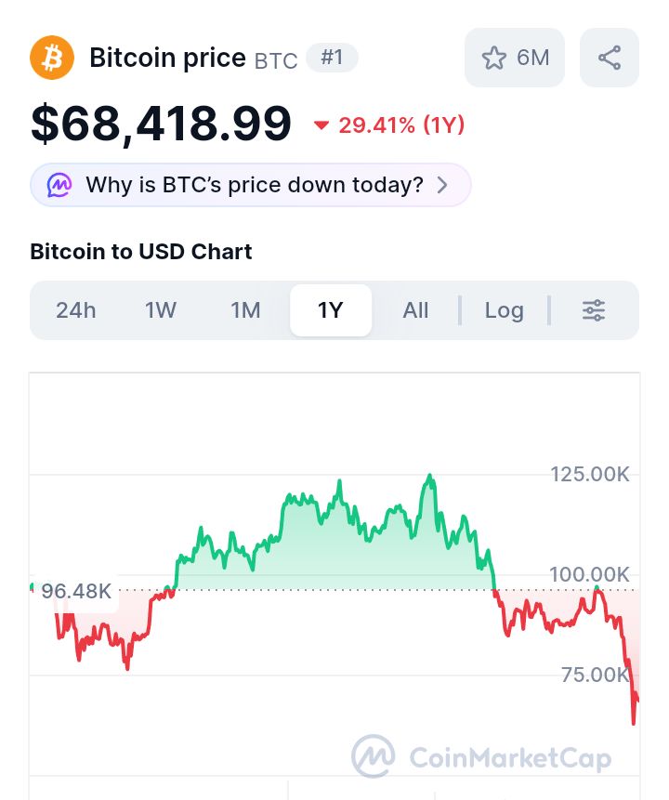Show the All time chart range

pyautogui.click(x=415, y=310)
